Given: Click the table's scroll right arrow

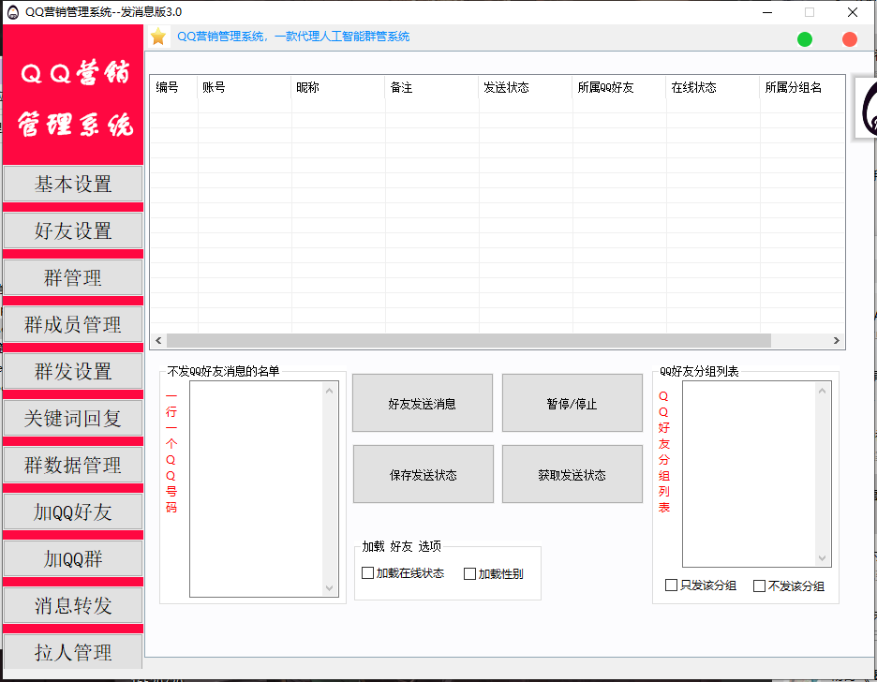Looking at the screenshot, I should (836, 340).
